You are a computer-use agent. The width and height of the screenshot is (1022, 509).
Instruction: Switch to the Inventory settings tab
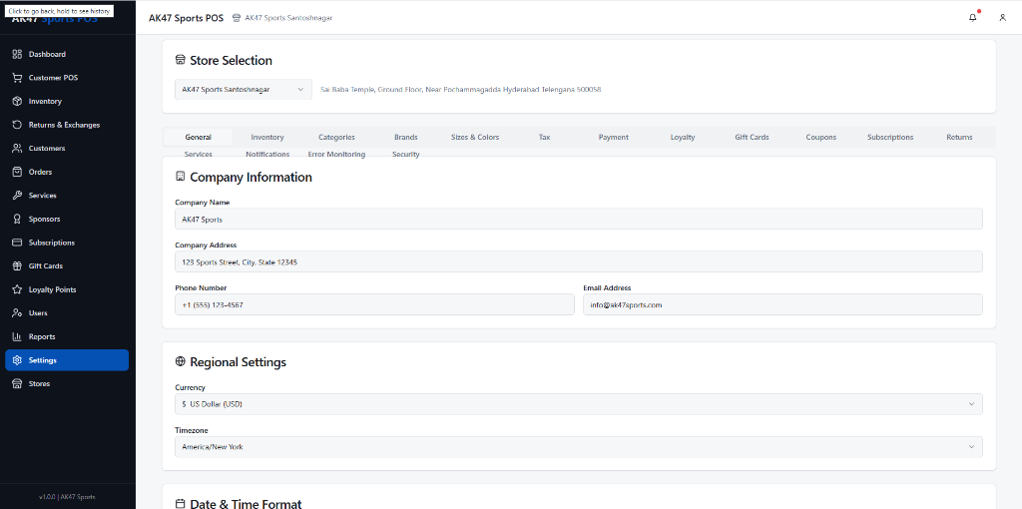[x=267, y=137]
